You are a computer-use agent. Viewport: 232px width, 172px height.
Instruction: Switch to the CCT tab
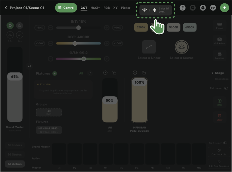(84, 8)
